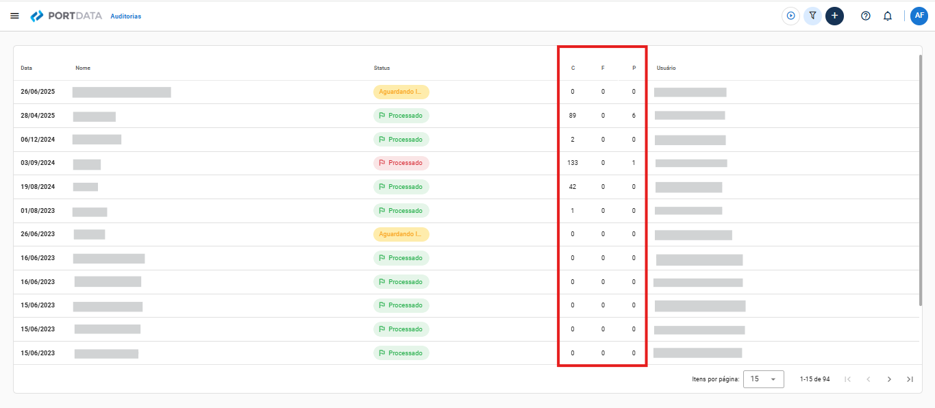Image resolution: width=935 pixels, height=408 pixels.
Task: Open the hamburger navigation menu
Action: tap(14, 16)
